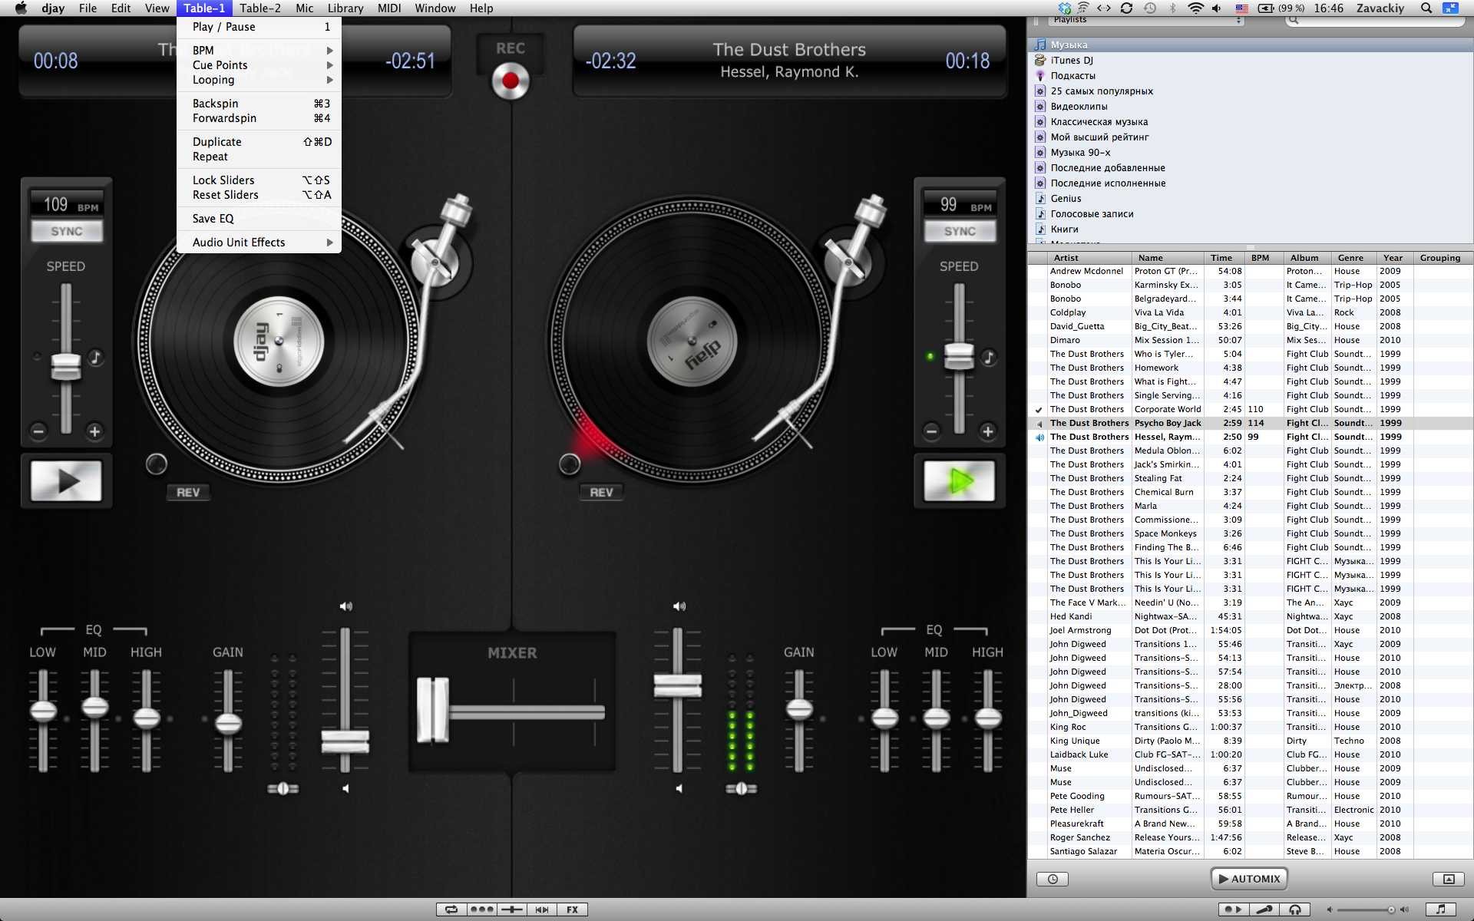Click the crossfader icon in bottom toolbar
The width and height of the screenshot is (1474, 921).
click(x=511, y=909)
